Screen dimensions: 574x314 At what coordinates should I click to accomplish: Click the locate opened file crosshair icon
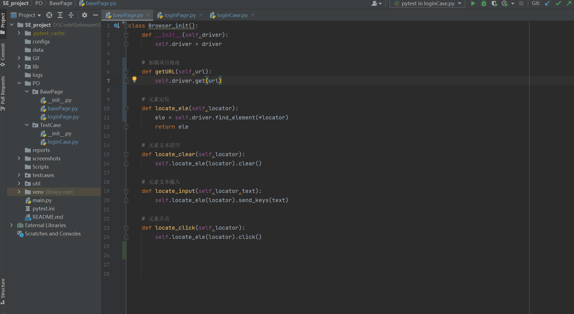(49, 15)
